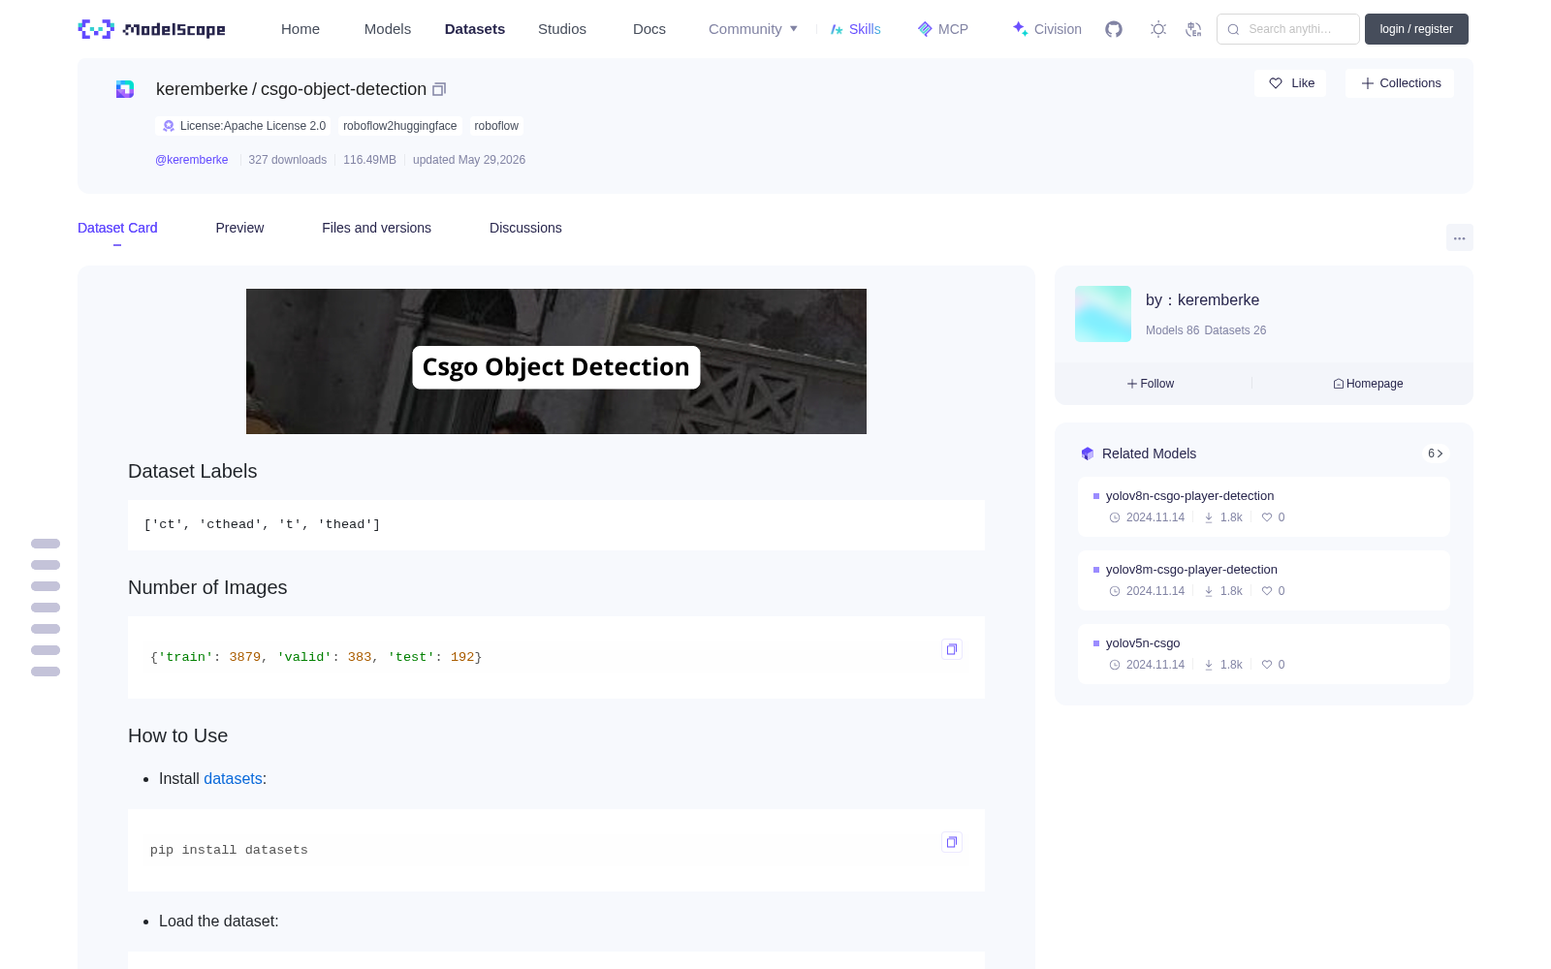Open Civision from the top navigation
The width and height of the screenshot is (1551, 969).
[1047, 29]
